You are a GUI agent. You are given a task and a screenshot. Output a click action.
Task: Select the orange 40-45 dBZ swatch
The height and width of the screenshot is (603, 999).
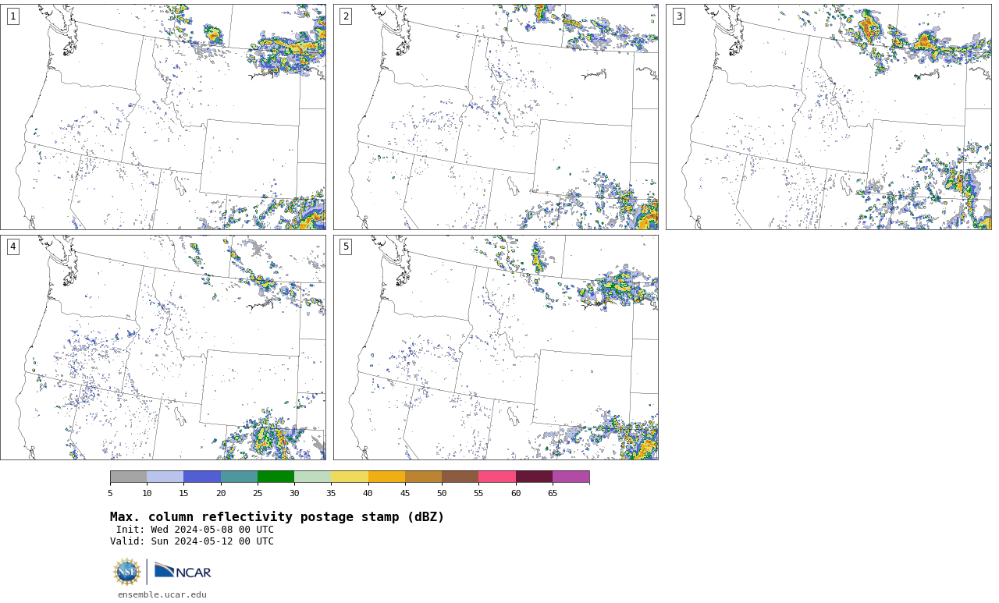386,477
